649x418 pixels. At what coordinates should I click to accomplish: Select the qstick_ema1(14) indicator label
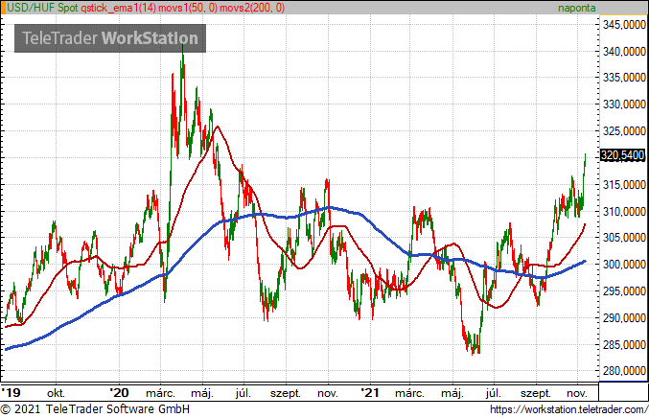point(118,8)
